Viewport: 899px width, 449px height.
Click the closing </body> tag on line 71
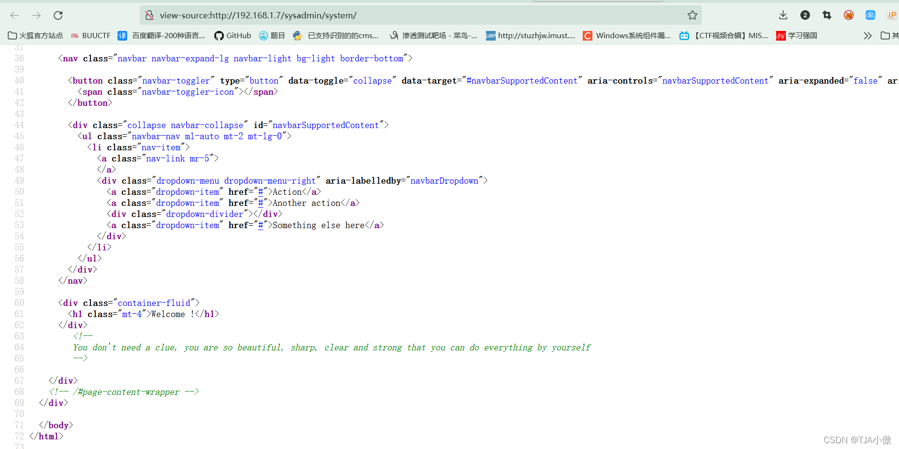[56, 425]
